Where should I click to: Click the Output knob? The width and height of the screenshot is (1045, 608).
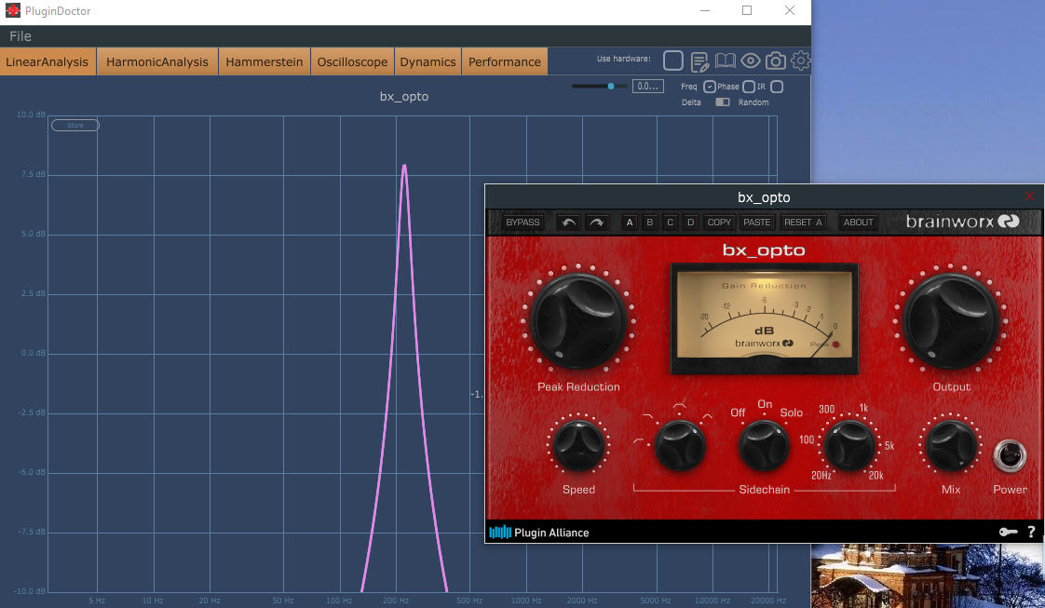tap(951, 320)
